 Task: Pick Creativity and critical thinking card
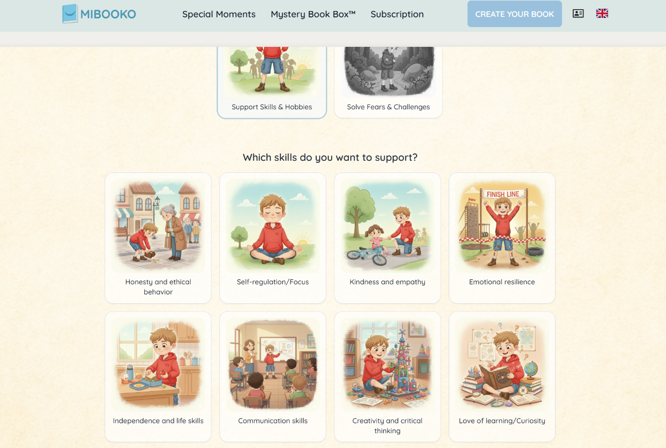pyautogui.click(x=388, y=377)
